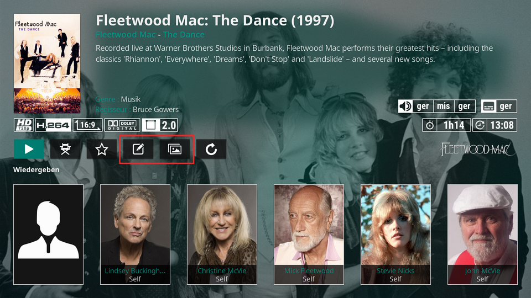Select Christine McVie cast thumbnail

coord(222,235)
